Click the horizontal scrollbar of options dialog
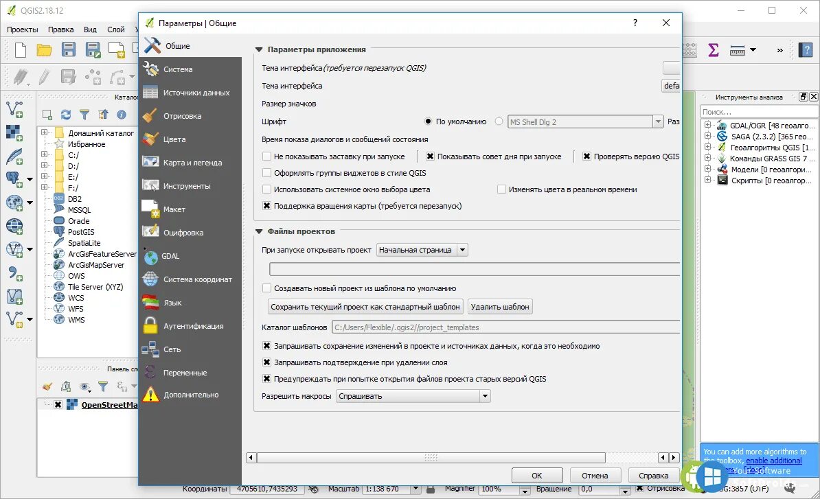 tap(431, 458)
